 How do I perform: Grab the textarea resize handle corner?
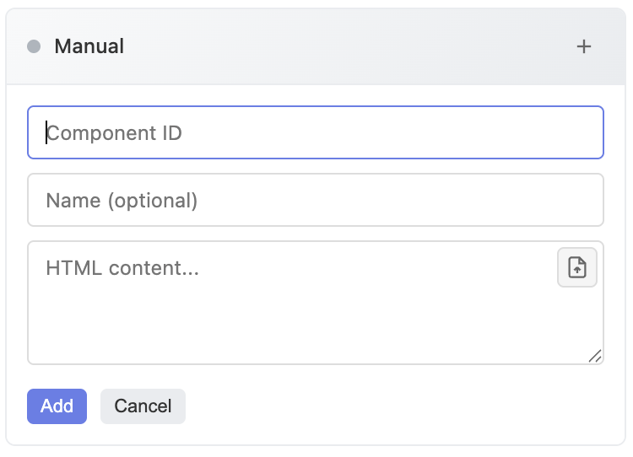point(595,356)
